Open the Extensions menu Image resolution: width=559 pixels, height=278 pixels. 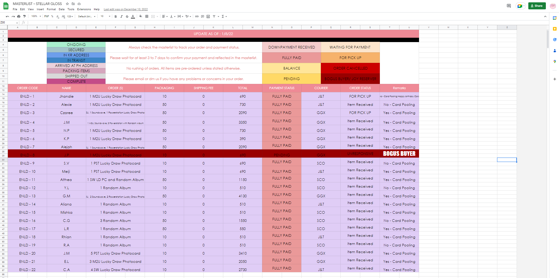pos(84,9)
